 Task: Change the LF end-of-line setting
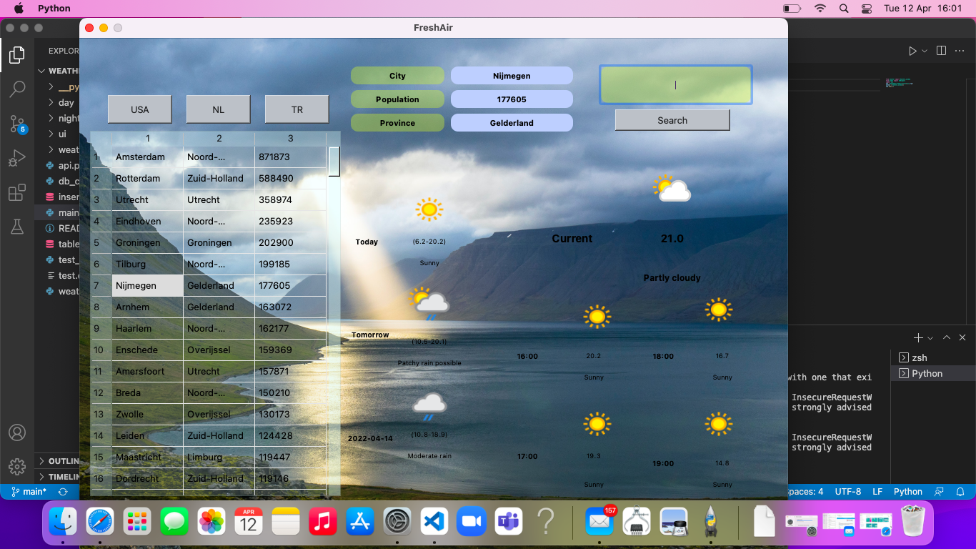(x=877, y=492)
